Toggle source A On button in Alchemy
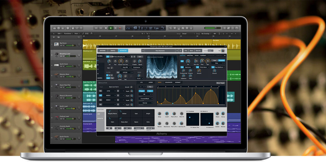 [108, 57]
